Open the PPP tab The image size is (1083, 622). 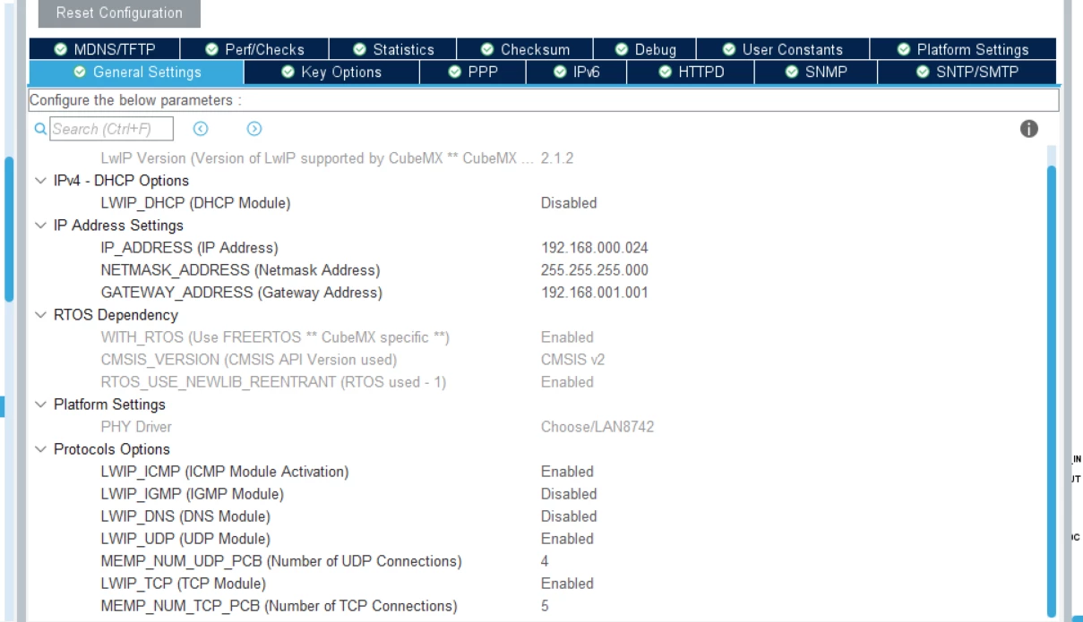[473, 72]
